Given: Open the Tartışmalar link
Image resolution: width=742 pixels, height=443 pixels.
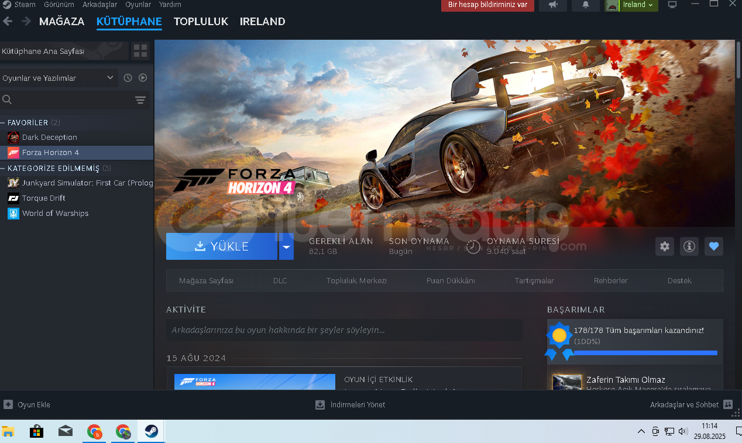Looking at the screenshot, I should click(534, 281).
